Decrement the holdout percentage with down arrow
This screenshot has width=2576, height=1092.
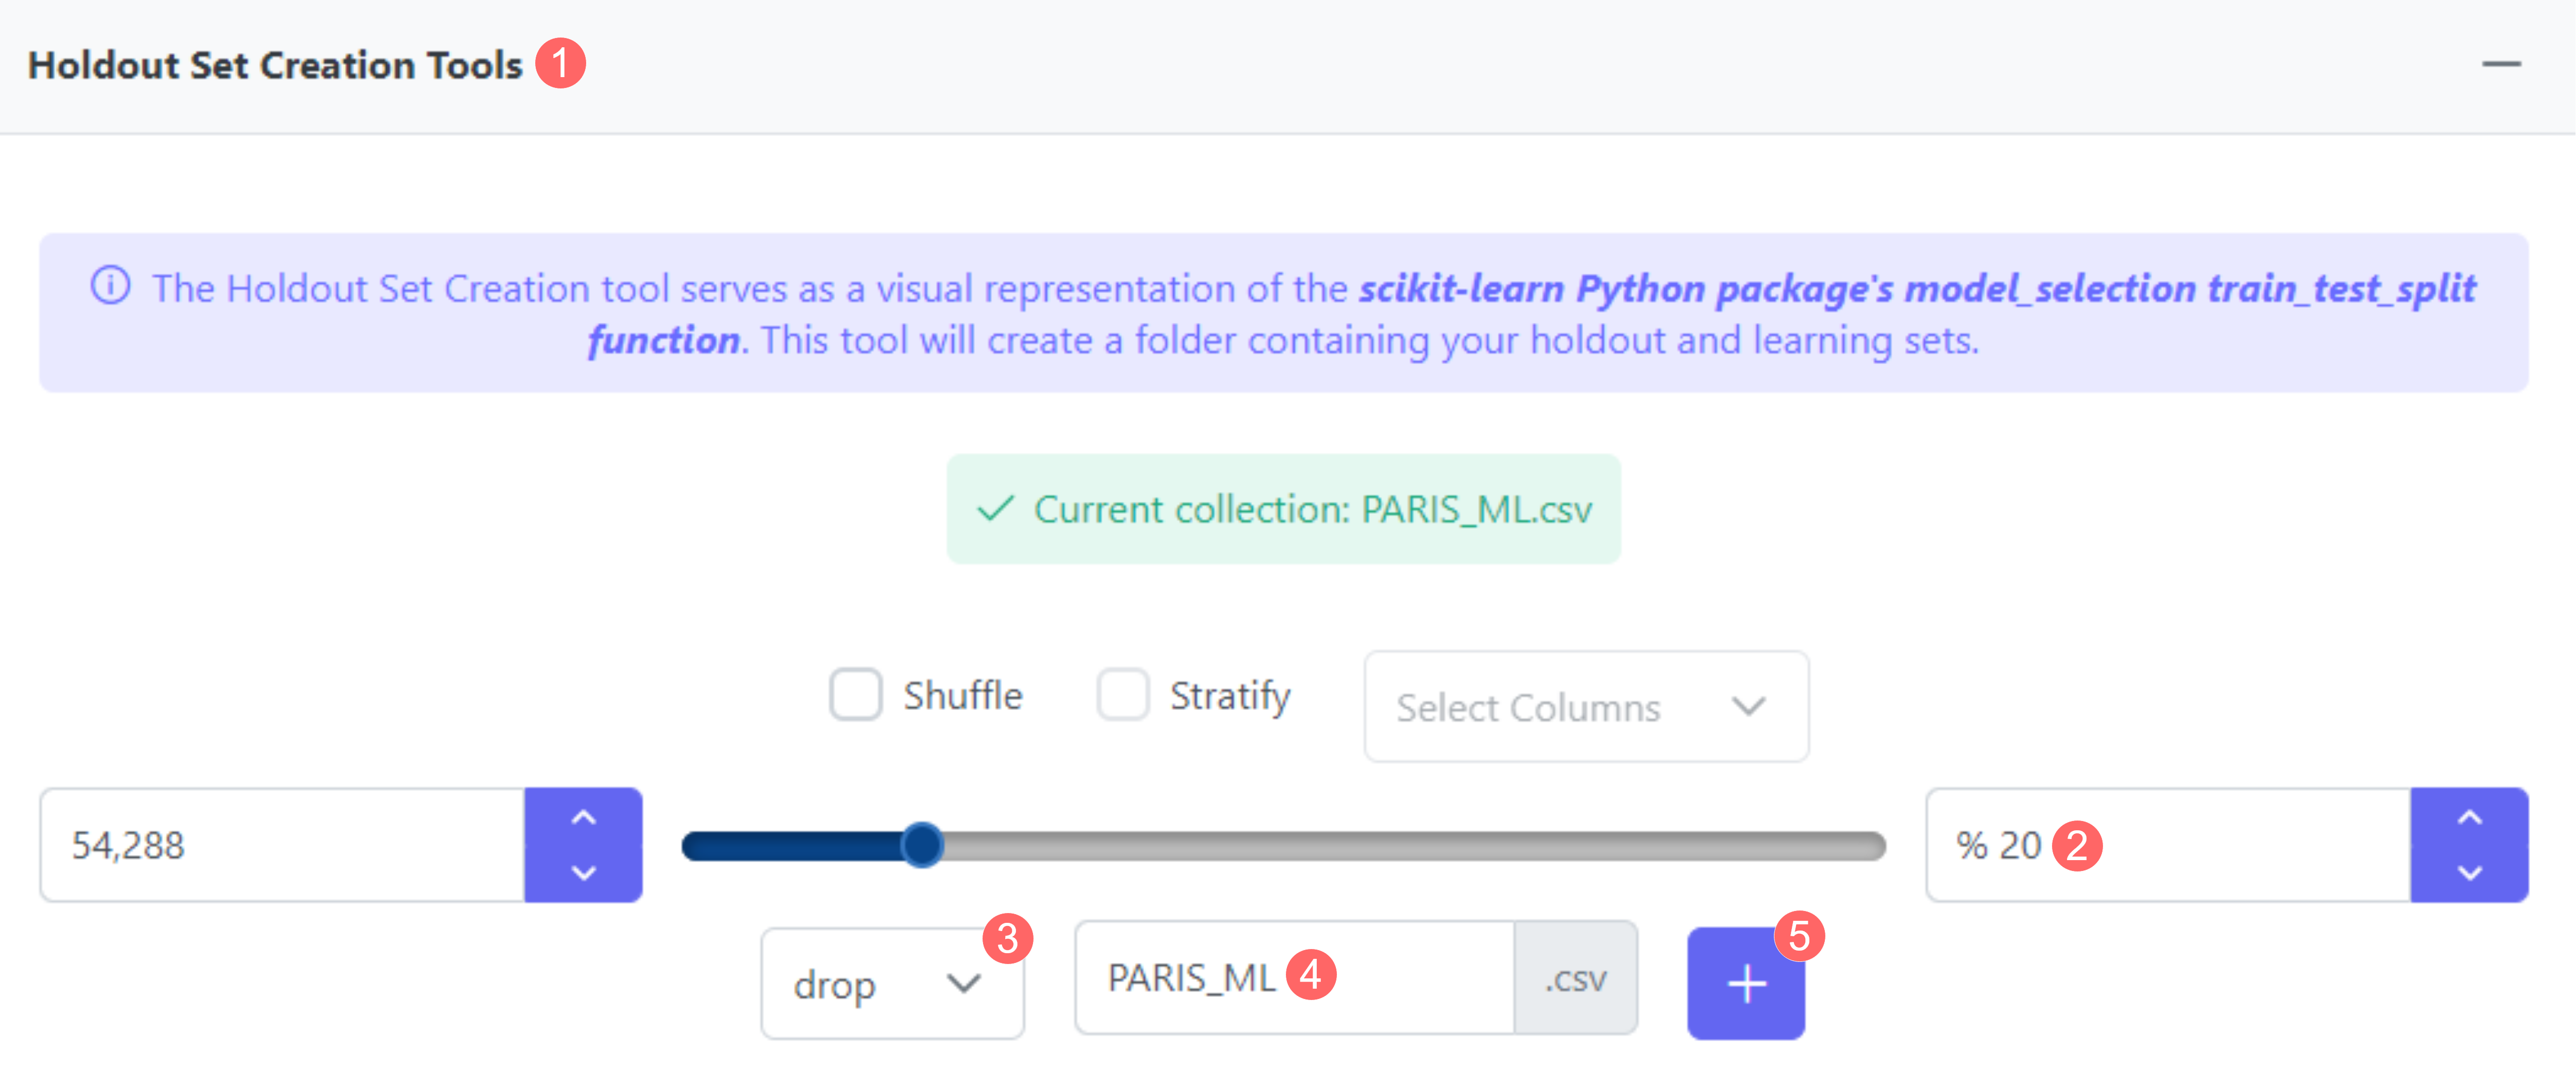2469,873
